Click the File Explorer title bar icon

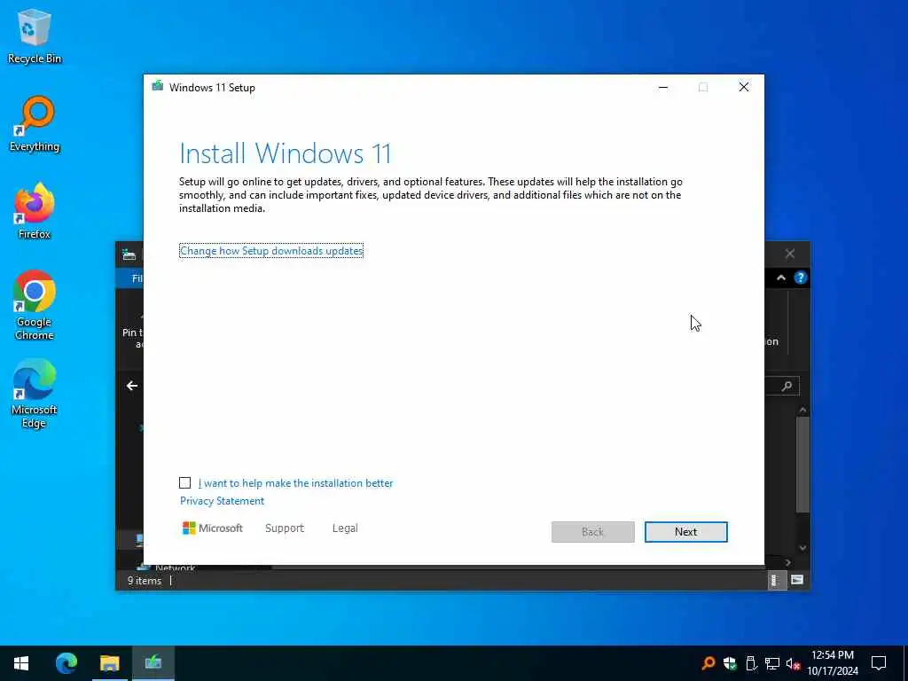(x=129, y=254)
